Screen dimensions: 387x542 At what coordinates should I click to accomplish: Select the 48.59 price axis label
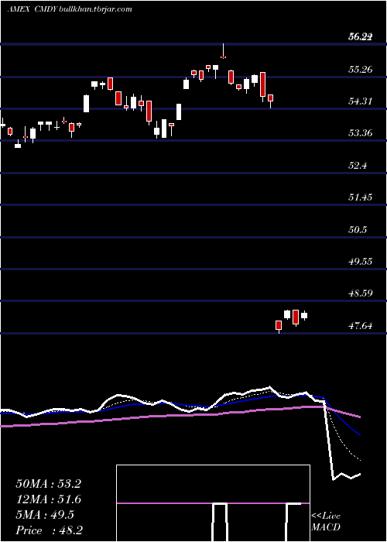[x=360, y=293]
